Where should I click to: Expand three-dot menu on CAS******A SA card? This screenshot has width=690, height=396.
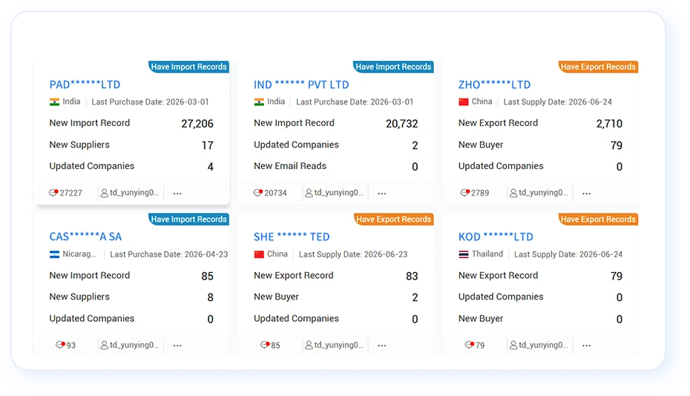click(177, 346)
